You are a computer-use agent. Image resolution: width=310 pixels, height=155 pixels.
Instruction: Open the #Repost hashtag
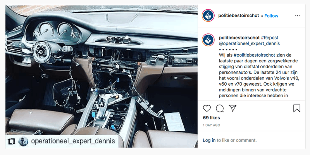click(270, 38)
